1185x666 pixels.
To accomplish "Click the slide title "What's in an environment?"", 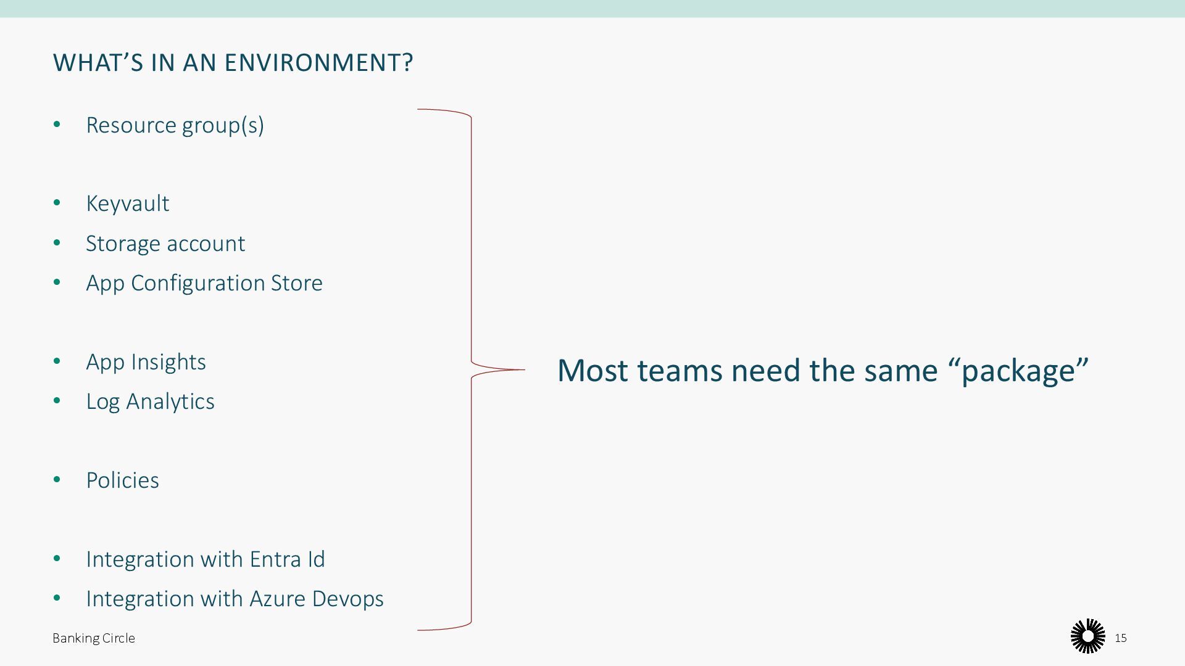I will [233, 63].
